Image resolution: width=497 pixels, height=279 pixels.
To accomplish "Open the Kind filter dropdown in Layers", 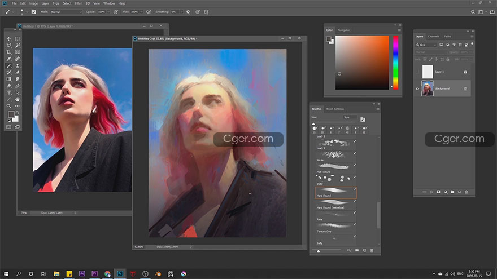I will pyautogui.click(x=426, y=45).
